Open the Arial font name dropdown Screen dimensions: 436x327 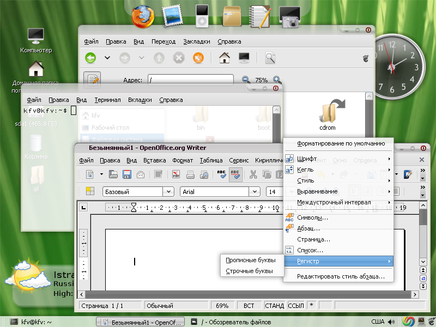coord(255,192)
